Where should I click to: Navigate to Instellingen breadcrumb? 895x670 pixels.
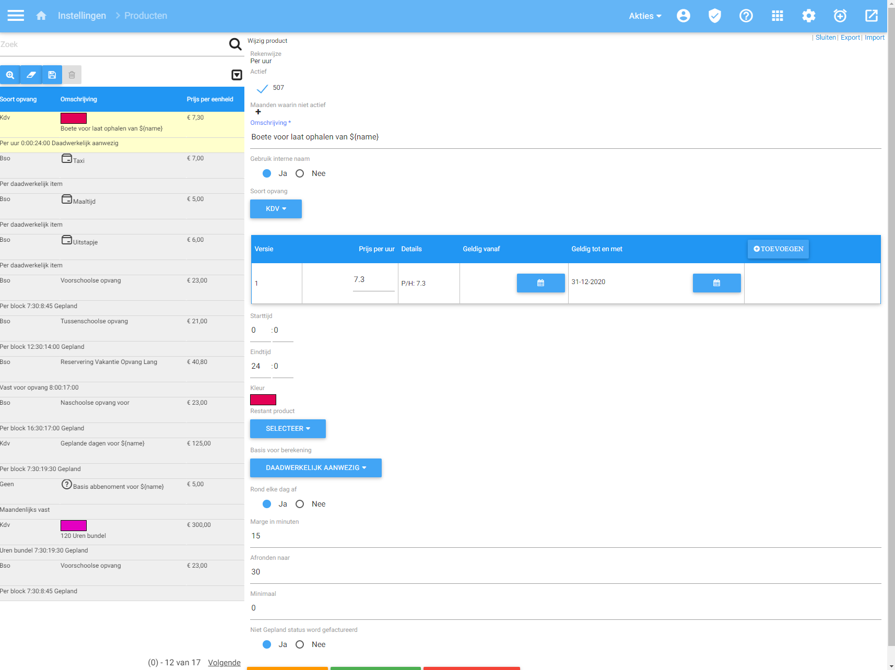(x=82, y=16)
